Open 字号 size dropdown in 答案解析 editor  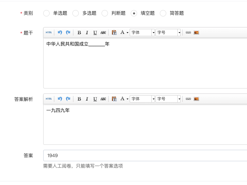[168, 99]
